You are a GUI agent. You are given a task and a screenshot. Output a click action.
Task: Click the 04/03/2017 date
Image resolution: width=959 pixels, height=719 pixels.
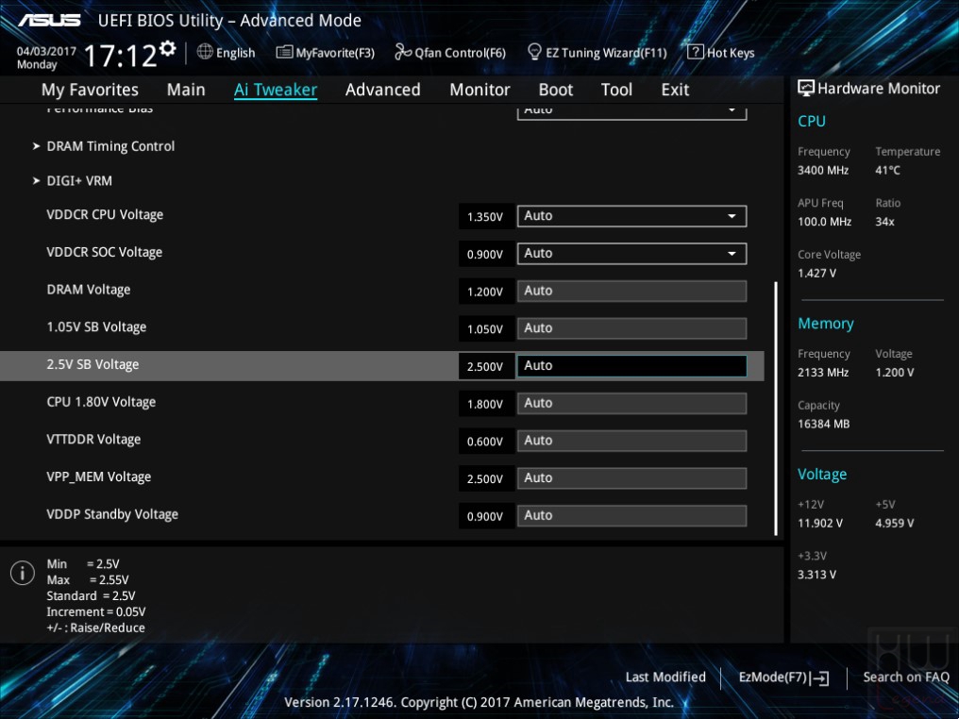click(x=46, y=51)
